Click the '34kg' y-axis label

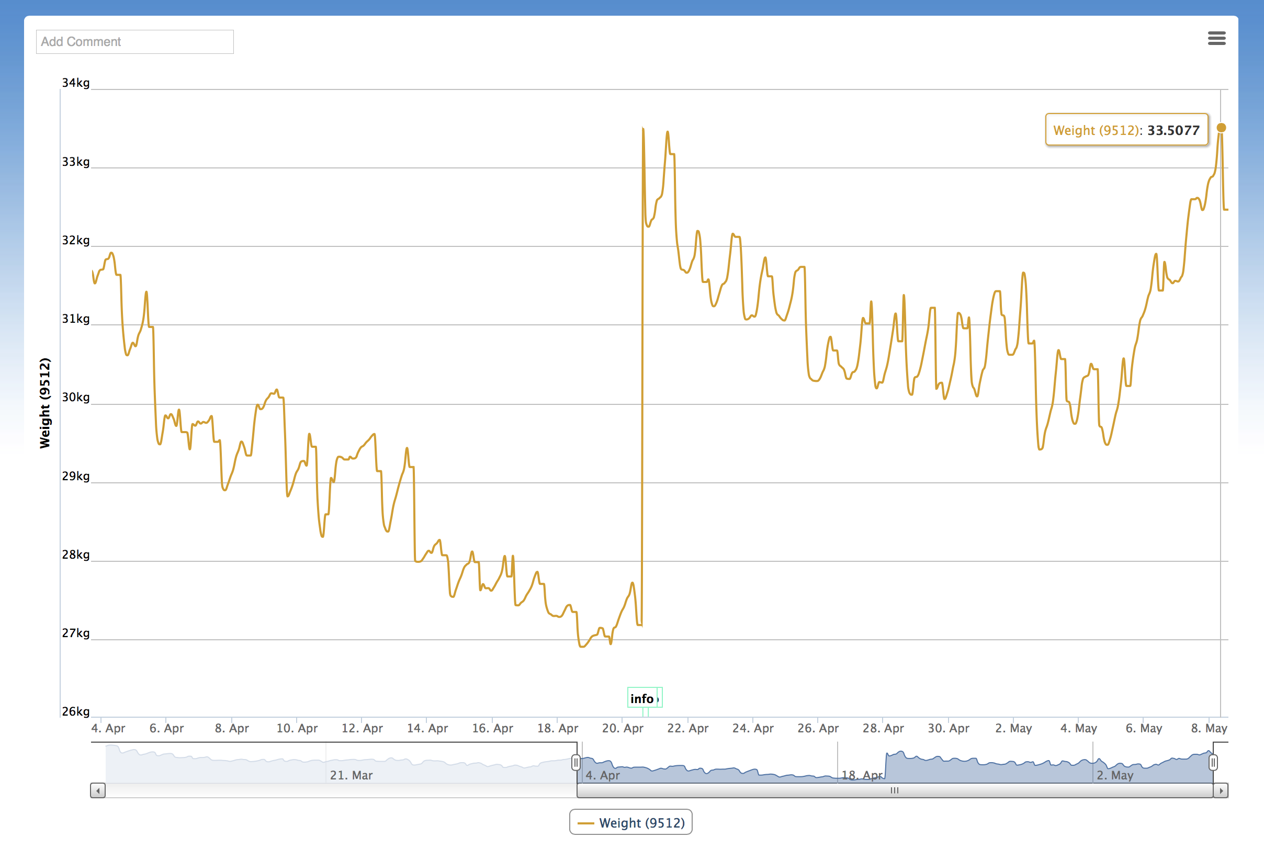tap(76, 83)
